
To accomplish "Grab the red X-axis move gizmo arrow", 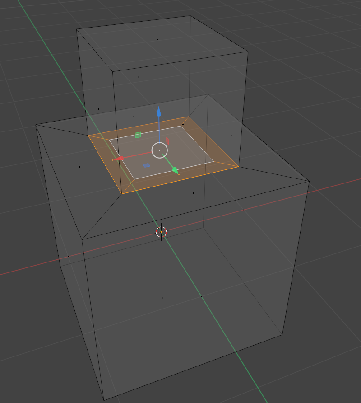I will click(x=119, y=159).
